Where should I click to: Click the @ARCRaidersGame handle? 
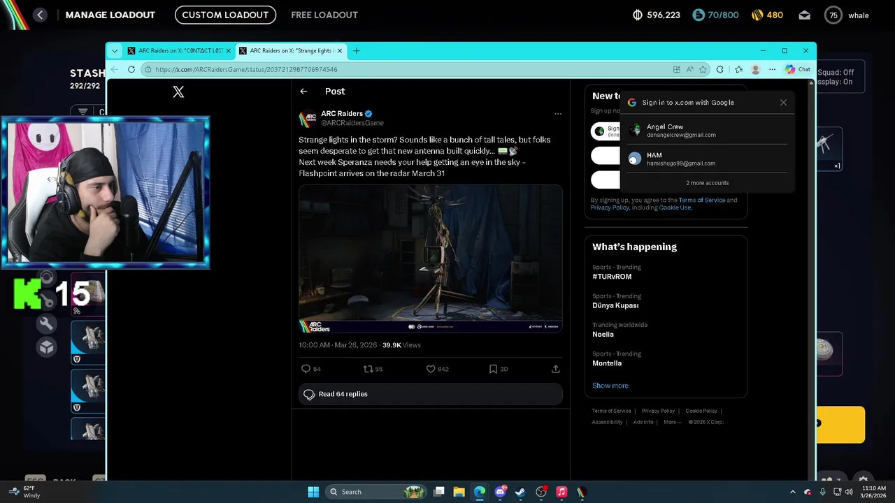[x=352, y=123]
